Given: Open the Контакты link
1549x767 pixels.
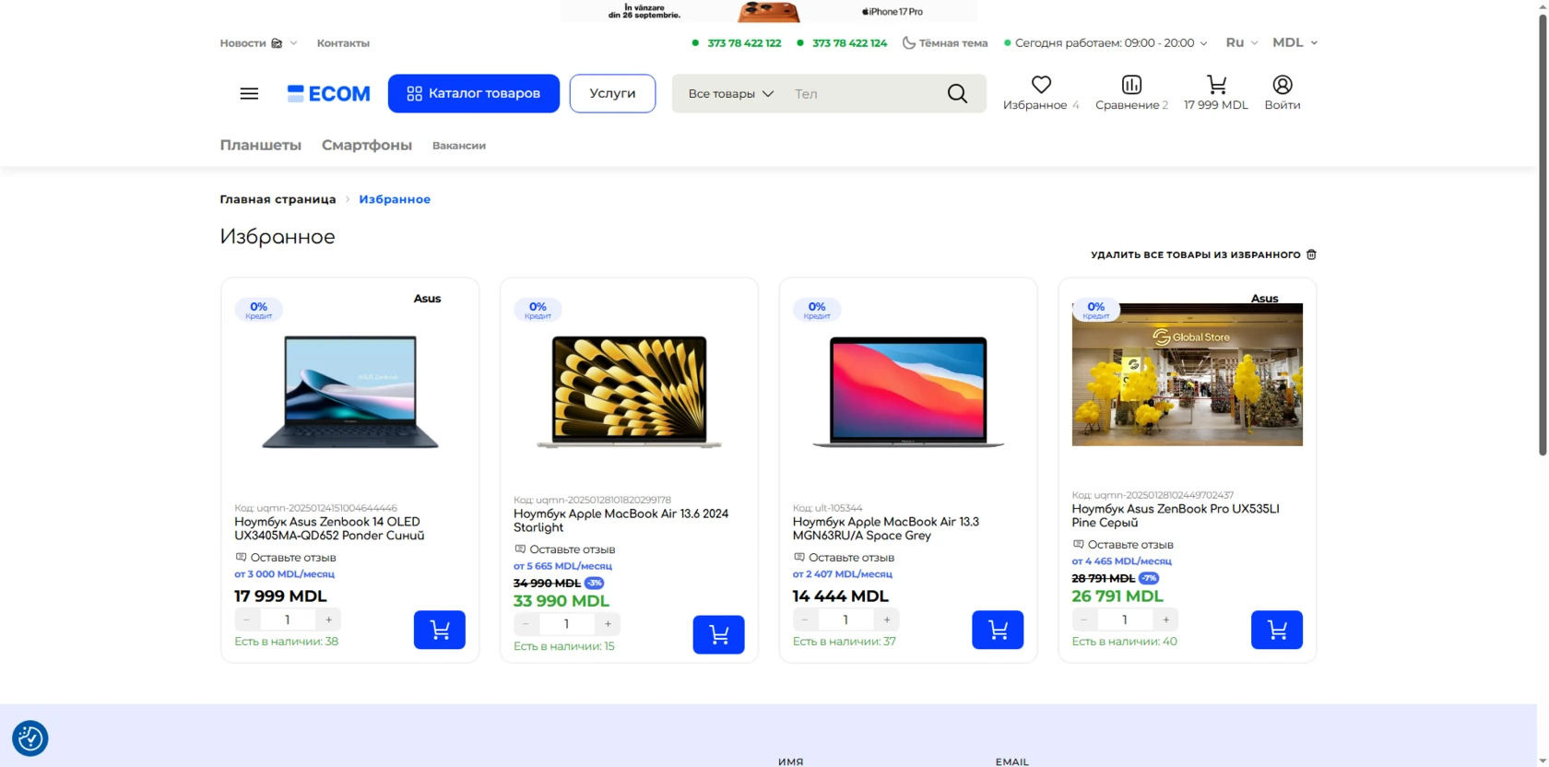Looking at the screenshot, I should click(343, 43).
